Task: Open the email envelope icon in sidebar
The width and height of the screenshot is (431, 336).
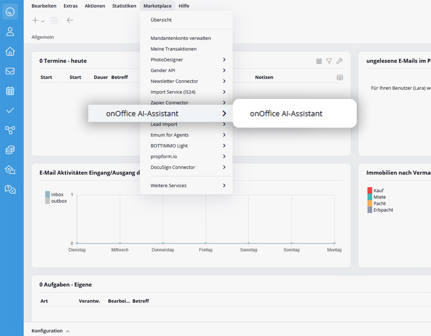Action: (10, 71)
